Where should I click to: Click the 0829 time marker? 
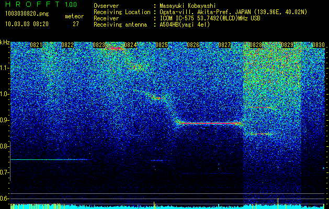[287, 45]
